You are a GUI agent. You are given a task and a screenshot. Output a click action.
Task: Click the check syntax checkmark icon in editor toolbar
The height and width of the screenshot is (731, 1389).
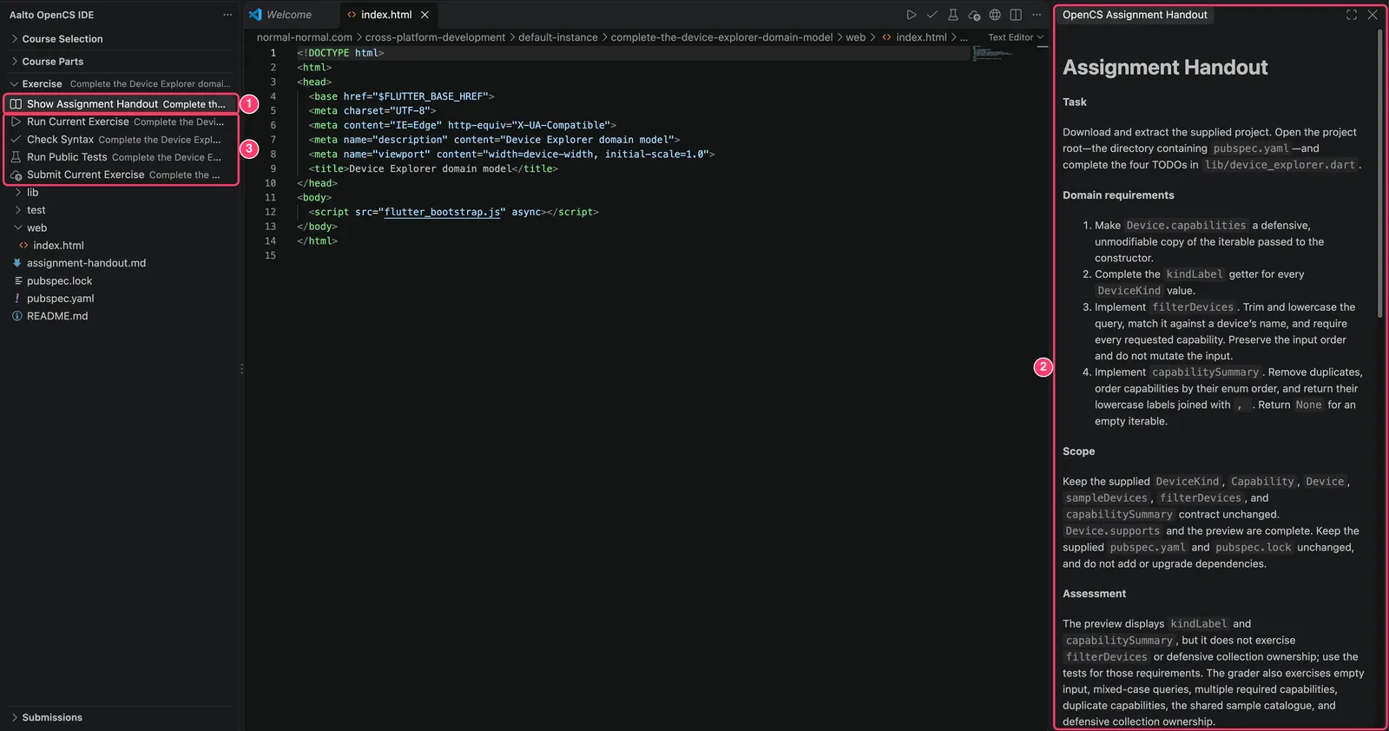click(x=931, y=15)
